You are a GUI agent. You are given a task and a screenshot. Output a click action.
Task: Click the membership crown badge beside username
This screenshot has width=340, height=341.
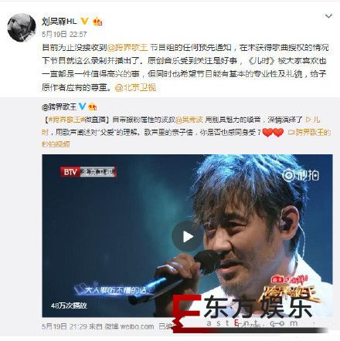(97, 22)
